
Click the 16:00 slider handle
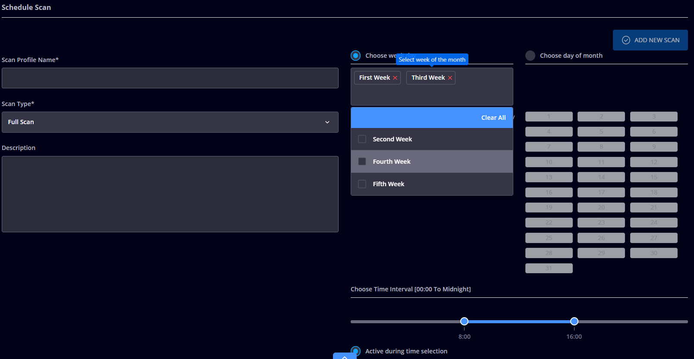coord(574,321)
